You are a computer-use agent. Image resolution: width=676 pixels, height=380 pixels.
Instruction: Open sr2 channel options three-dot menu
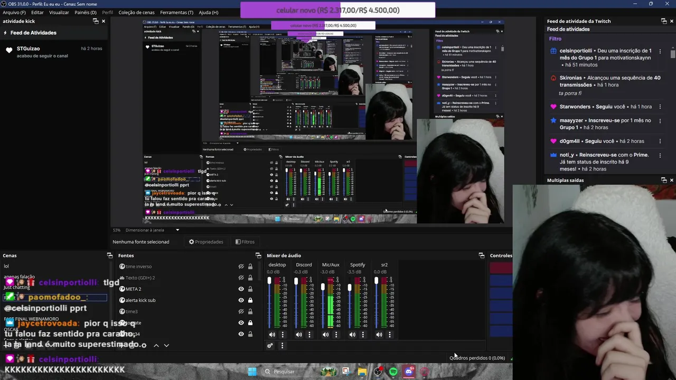[x=390, y=335]
